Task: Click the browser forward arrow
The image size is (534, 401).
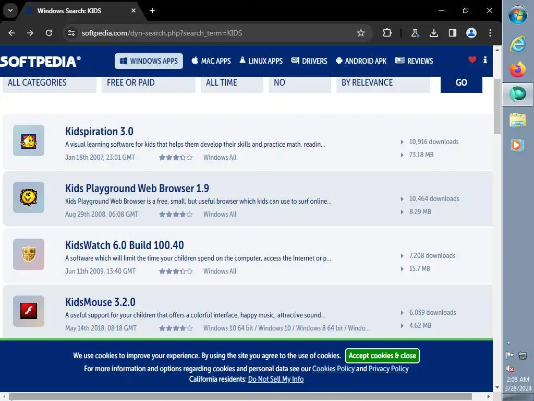Action: tap(30, 33)
